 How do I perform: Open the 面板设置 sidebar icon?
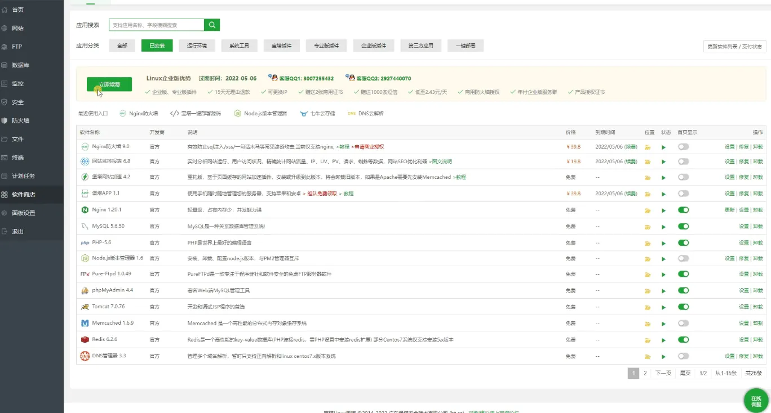[5, 213]
